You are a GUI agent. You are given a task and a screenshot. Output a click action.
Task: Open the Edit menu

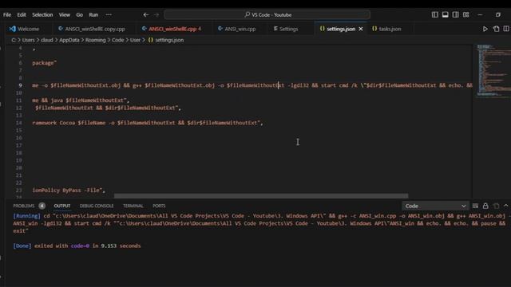click(22, 14)
